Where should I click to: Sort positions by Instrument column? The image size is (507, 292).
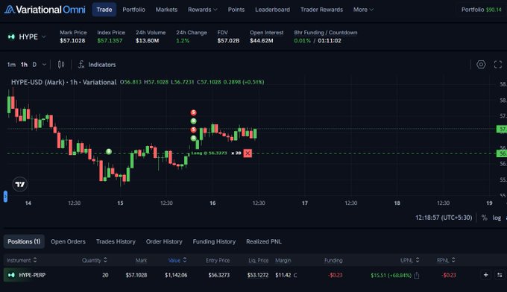point(22,260)
